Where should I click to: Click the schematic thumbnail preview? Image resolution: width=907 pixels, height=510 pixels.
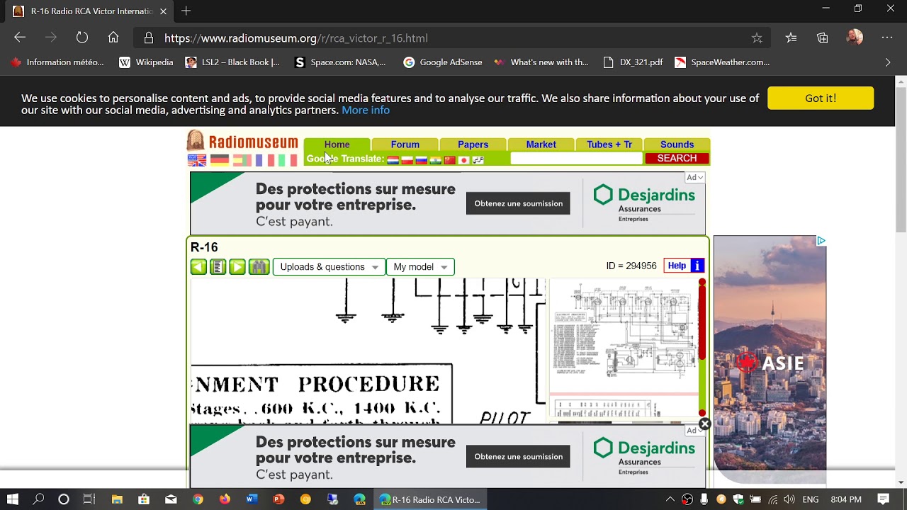pyautogui.click(x=624, y=334)
